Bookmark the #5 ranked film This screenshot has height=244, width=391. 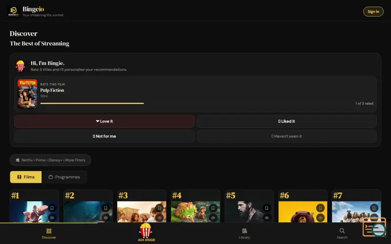267,208
